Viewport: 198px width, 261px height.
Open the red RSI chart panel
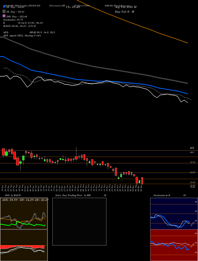[x=174, y=245]
